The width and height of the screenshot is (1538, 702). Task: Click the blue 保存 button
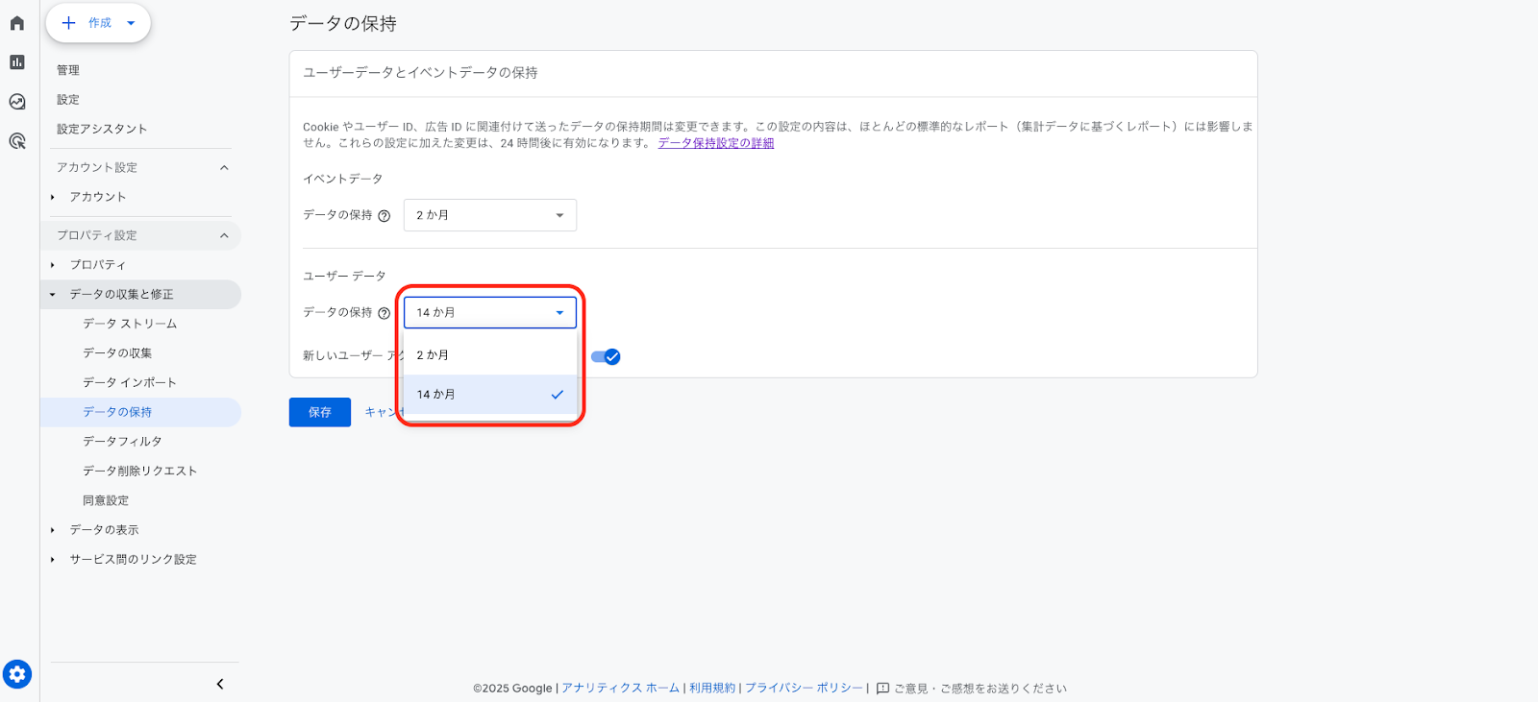click(320, 412)
